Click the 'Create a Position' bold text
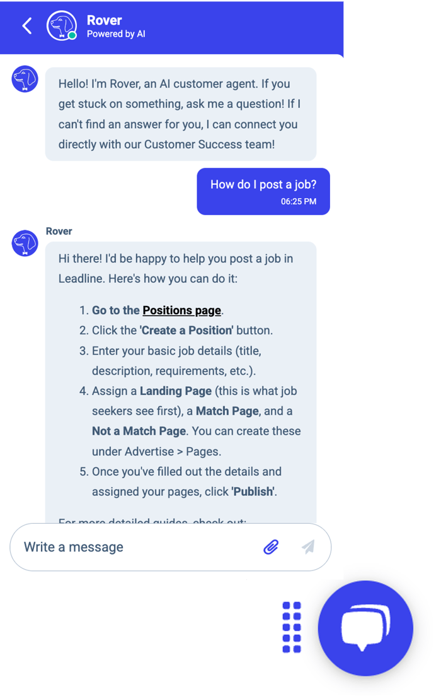The image size is (441, 696). [186, 331]
